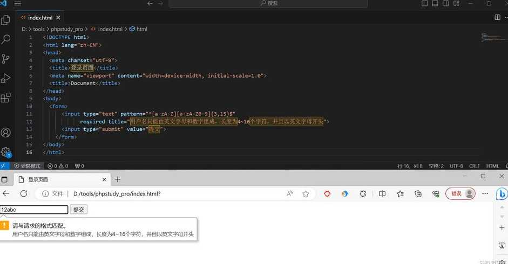508x264 pixels.
Task: Open the Bing Copilot sidebar button
Action: coord(502,193)
